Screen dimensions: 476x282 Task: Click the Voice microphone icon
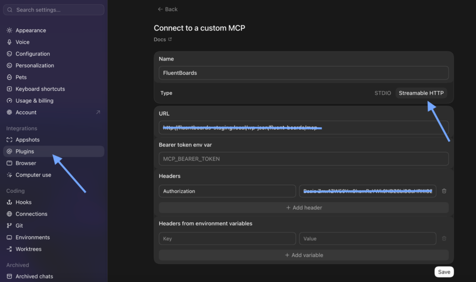pyautogui.click(x=9, y=42)
